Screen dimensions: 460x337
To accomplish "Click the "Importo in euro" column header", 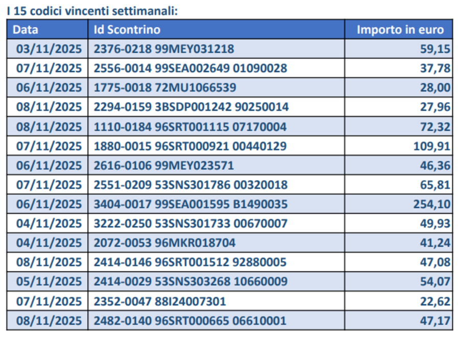I will click(x=400, y=30).
